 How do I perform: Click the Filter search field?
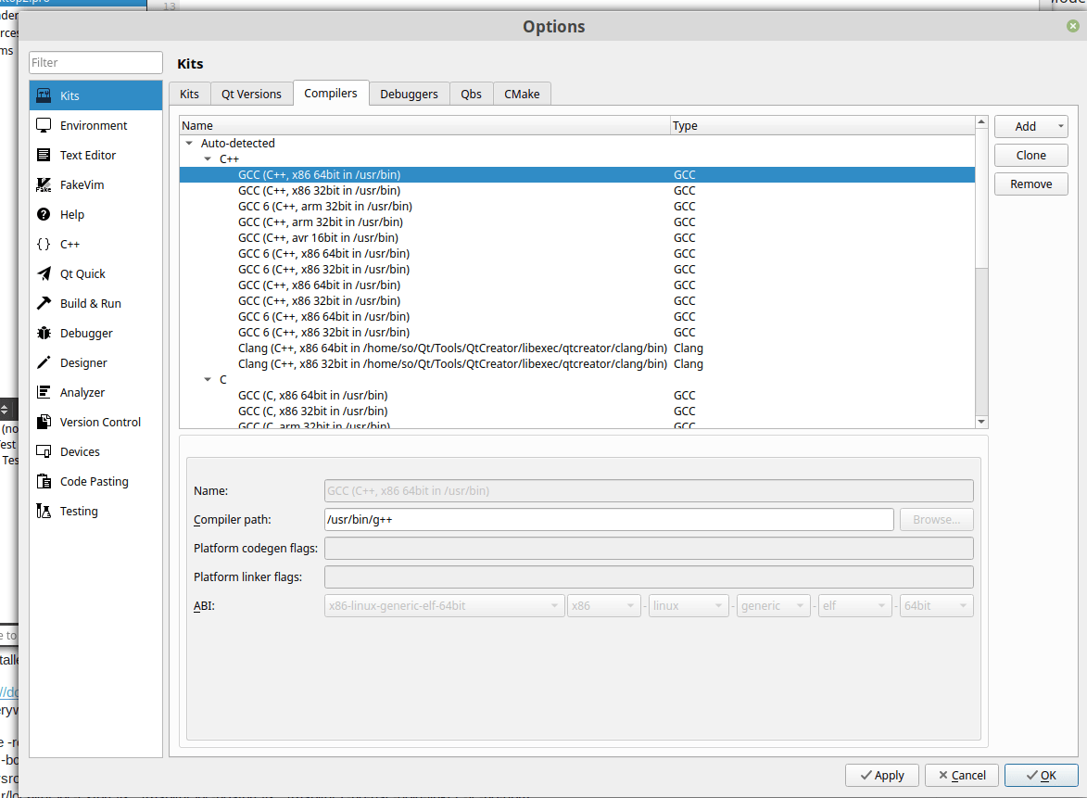click(x=96, y=63)
